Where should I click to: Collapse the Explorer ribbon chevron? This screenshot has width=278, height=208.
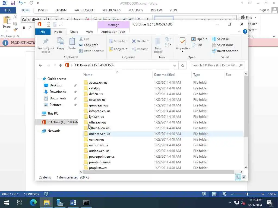tap(239, 31)
